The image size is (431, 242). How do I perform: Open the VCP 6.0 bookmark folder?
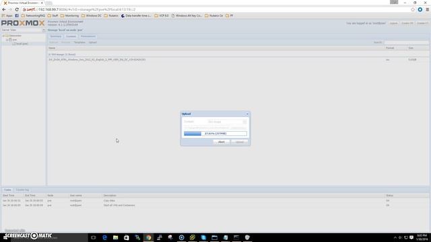162,15
